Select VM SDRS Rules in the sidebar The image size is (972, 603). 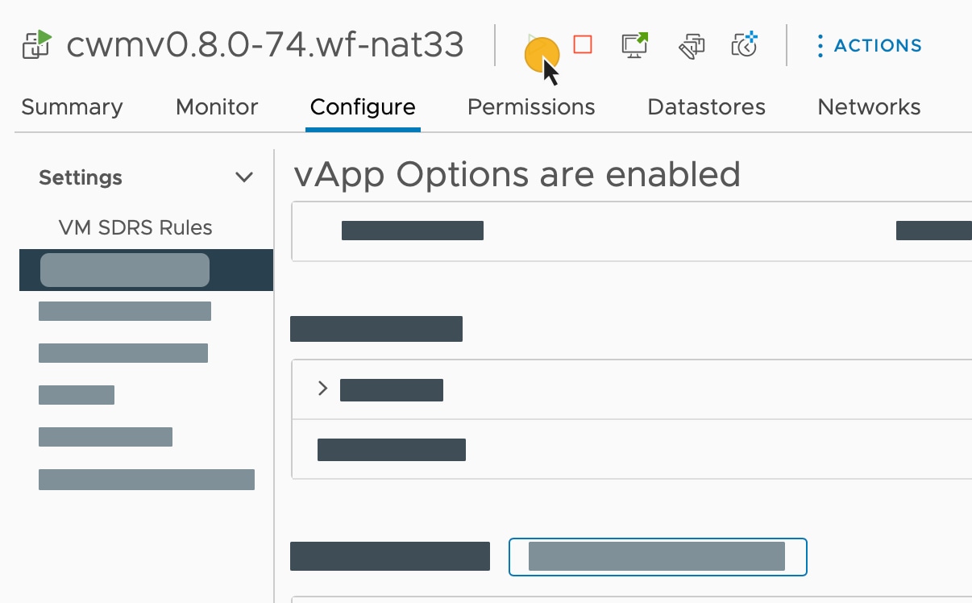(x=135, y=227)
